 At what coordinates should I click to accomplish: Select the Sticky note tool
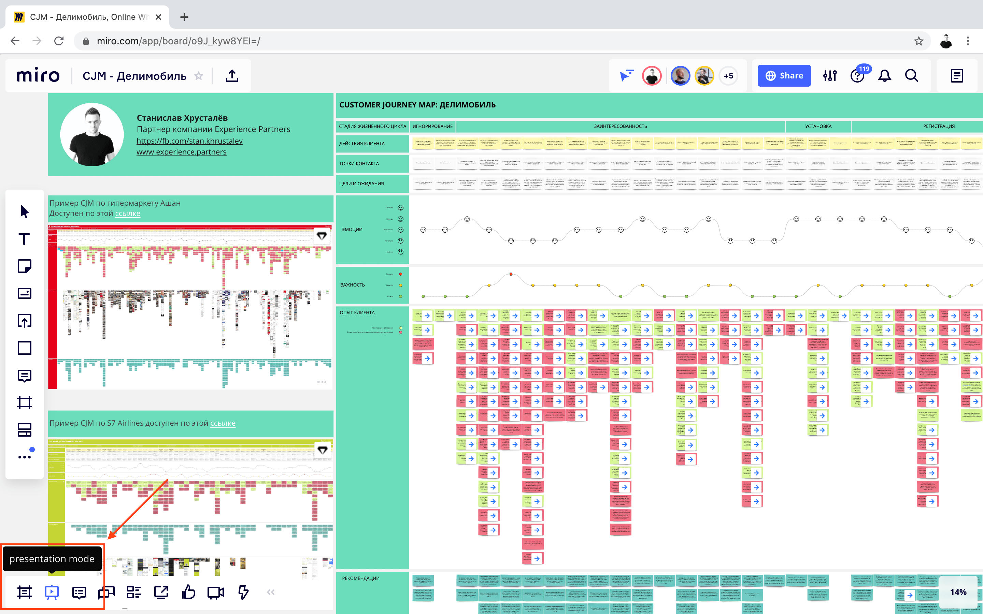click(24, 266)
